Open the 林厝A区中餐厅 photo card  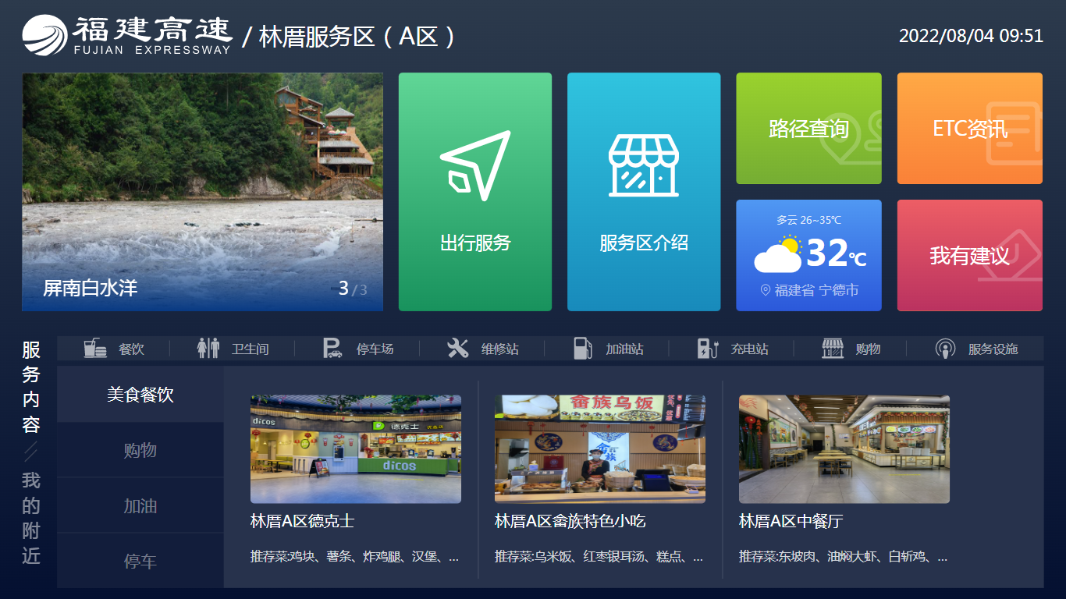[844, 448]
